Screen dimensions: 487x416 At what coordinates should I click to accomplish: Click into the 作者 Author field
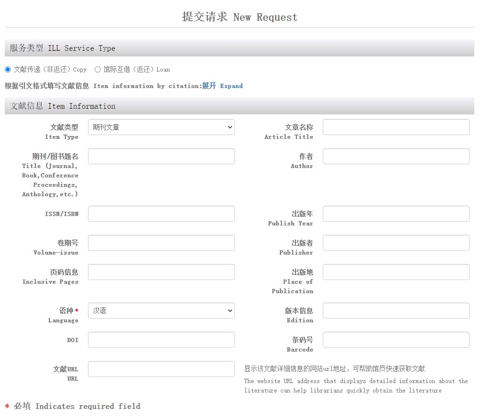pos(396,156)
